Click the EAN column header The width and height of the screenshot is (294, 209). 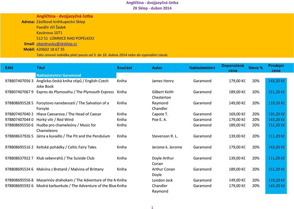coord(9,68)
